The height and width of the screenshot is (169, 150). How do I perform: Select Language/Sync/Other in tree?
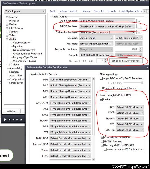pos(25,57)
